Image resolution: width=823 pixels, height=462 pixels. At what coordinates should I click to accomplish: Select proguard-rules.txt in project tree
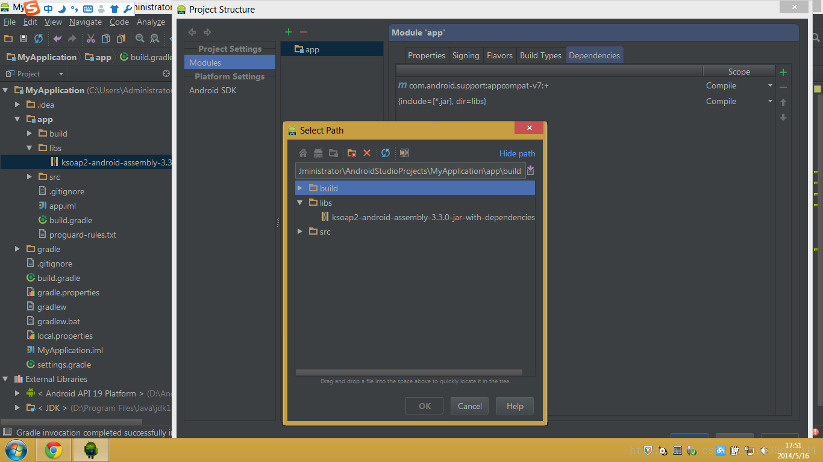pyautogui.click(x=83, y=235)
